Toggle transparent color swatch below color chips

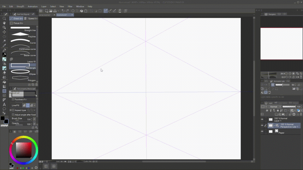[x=4, y=126]
